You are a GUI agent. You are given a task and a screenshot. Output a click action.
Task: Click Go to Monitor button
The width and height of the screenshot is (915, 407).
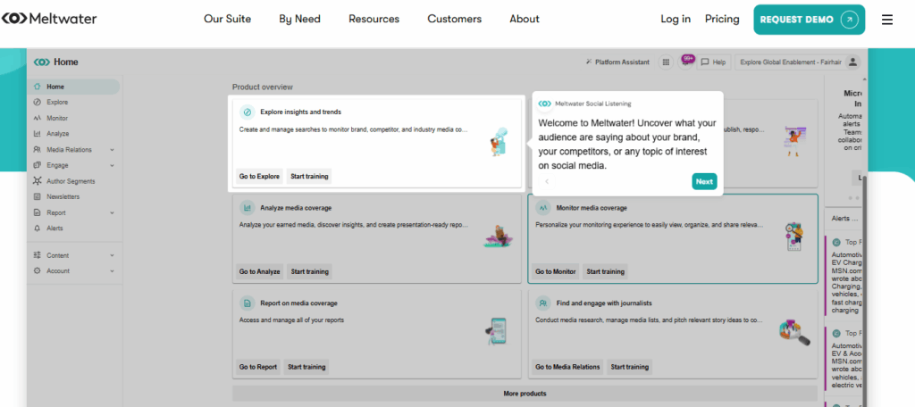(x=556, y=271)
